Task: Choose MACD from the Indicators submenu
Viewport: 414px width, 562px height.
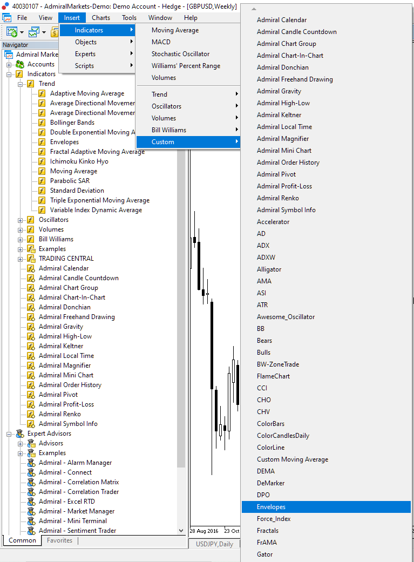Action: click(188, 42)
